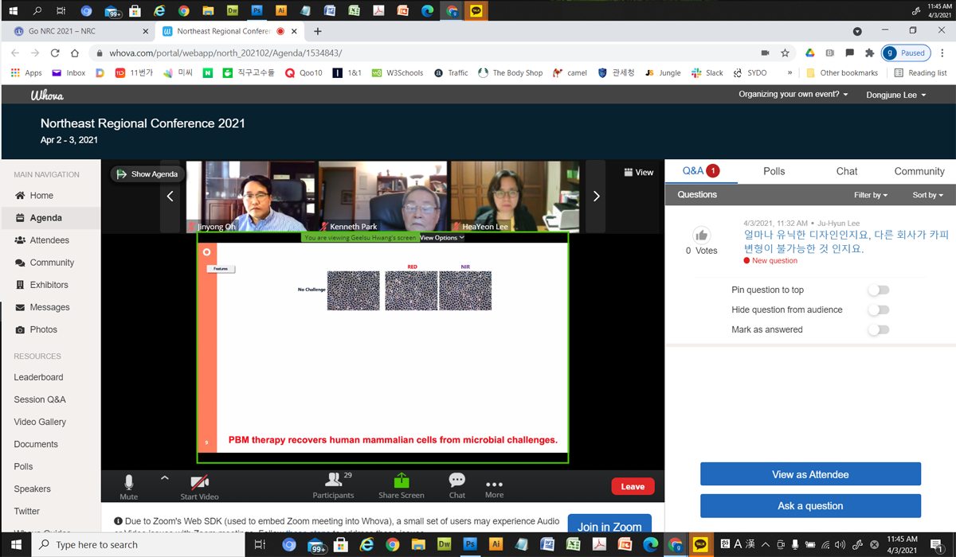Mute the microphone in Zoom

tap(128, 486)
